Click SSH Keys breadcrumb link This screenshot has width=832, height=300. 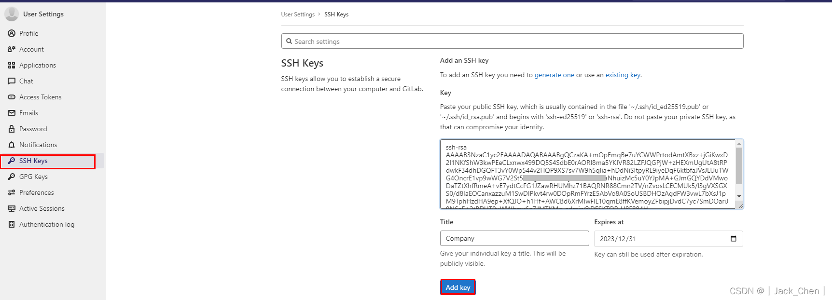[336, 14]
